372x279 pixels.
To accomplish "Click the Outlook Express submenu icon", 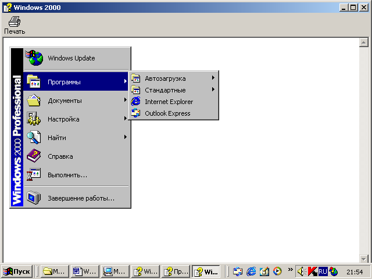I will [135, 113].
